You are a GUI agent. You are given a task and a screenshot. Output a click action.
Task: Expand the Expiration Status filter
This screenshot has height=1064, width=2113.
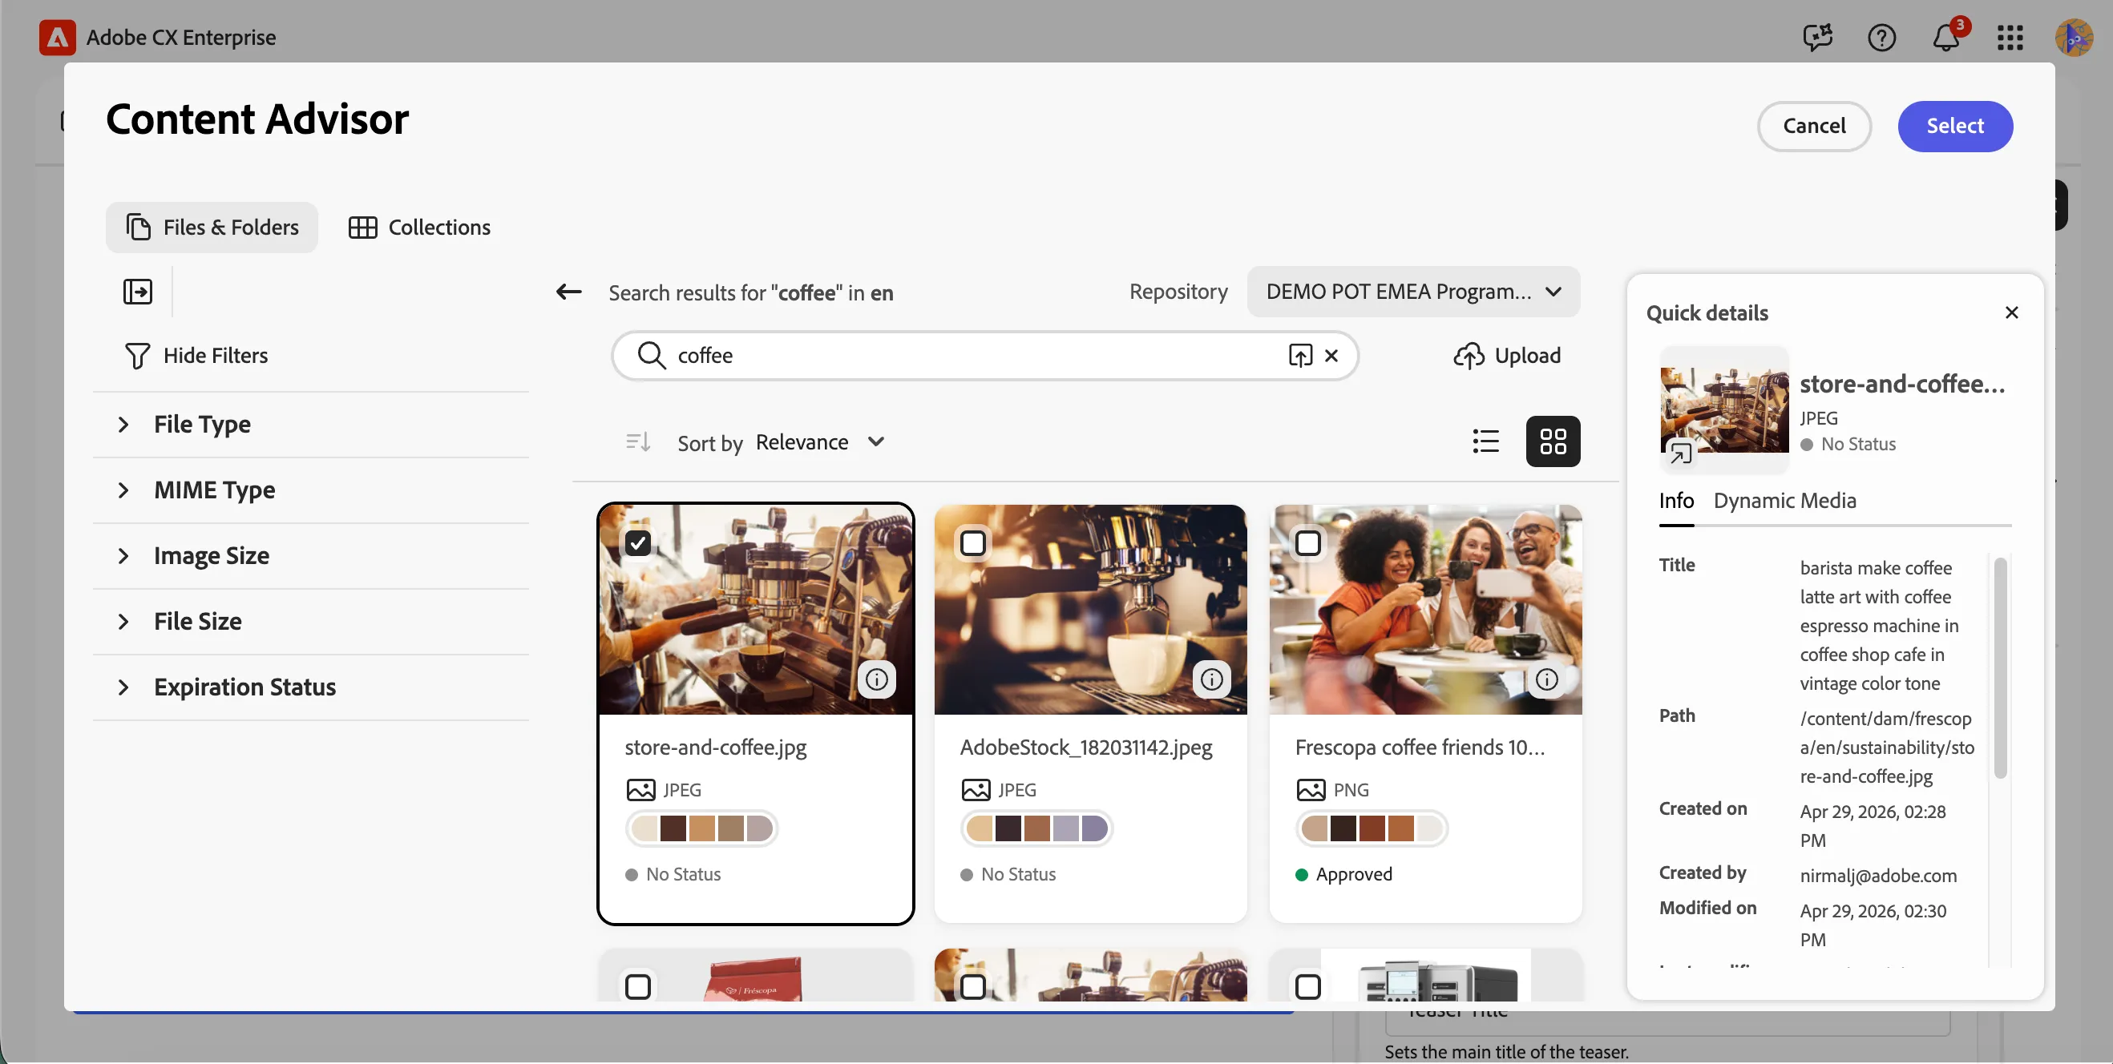[311, 686]
